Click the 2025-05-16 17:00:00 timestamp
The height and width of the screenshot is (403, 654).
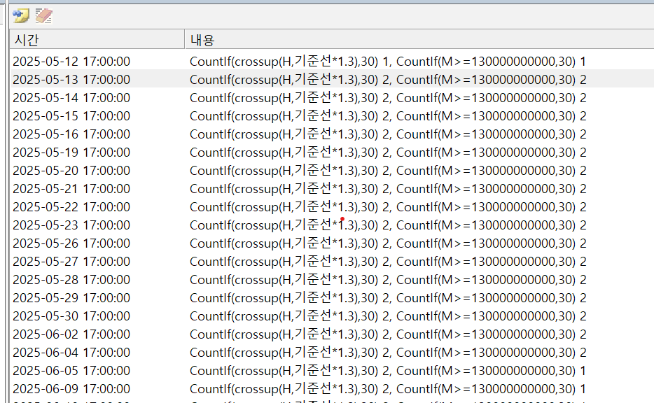coord(71,134)
